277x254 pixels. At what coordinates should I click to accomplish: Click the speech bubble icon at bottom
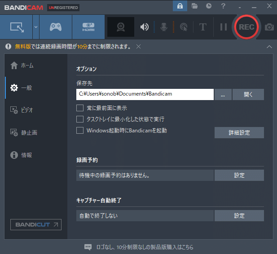point(88,247)
